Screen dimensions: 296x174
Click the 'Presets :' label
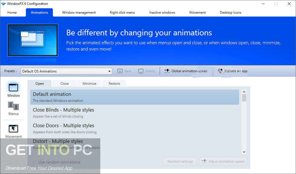(x=10, y=71)
